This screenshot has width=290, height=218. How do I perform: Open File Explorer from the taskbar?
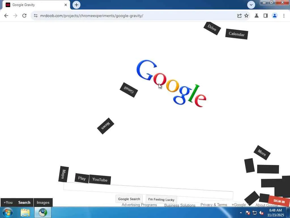25,213
